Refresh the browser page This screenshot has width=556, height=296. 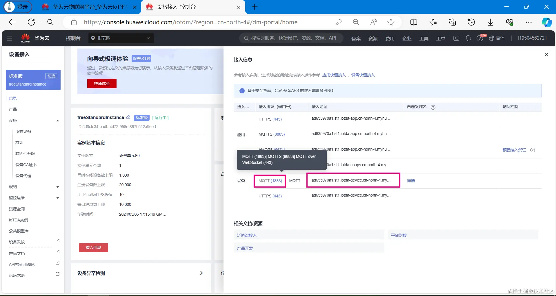(x=31, y=22)
